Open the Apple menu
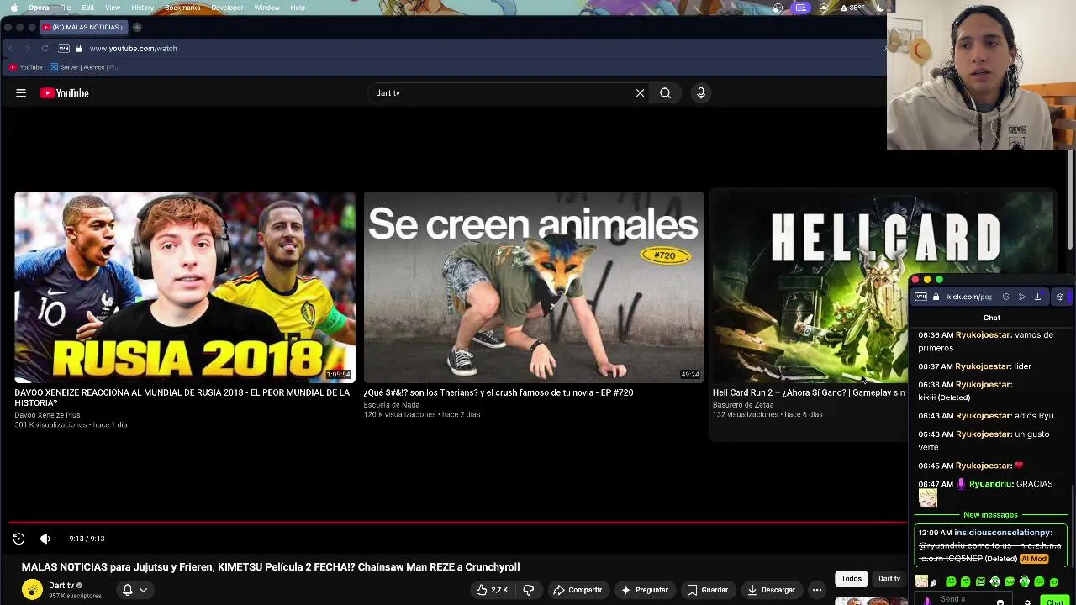 pos(13,8)
